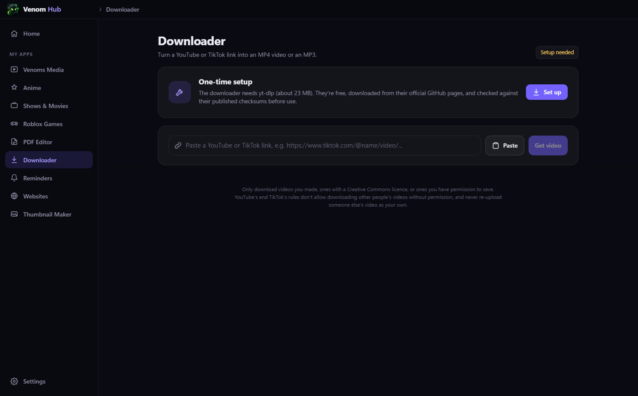Click the Downloader breadcrumb text
The width and height of the screenshot is (638, 396).
click(123, 10)
